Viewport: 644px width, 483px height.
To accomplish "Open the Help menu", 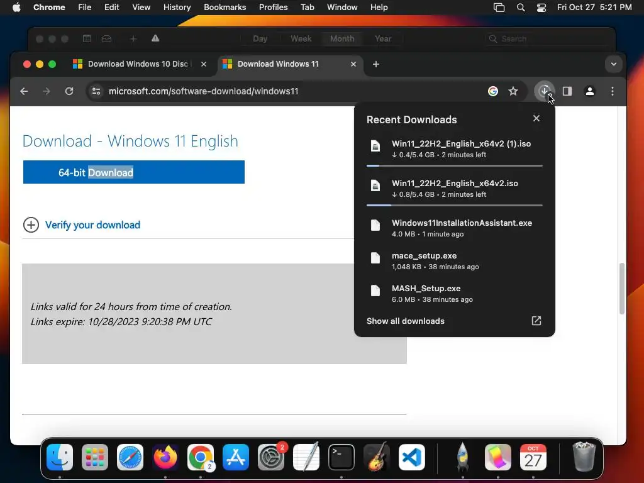I will 379,7.
